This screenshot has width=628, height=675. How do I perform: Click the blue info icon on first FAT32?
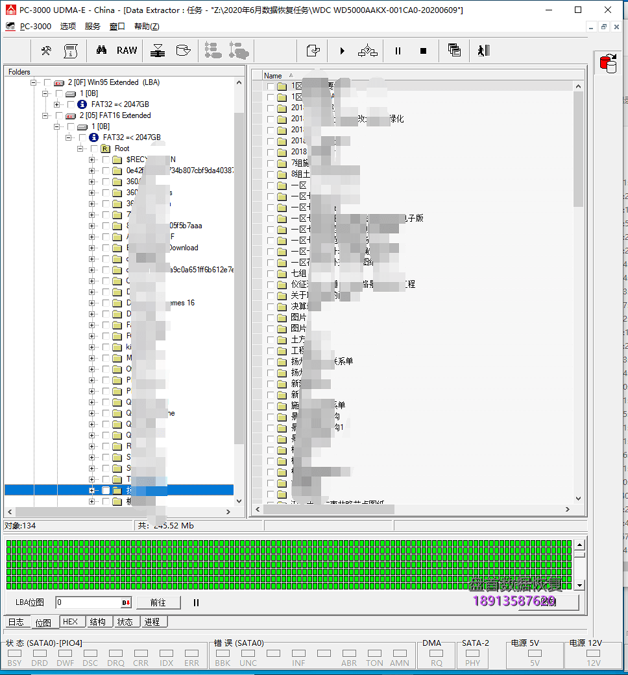pos(82,104)
